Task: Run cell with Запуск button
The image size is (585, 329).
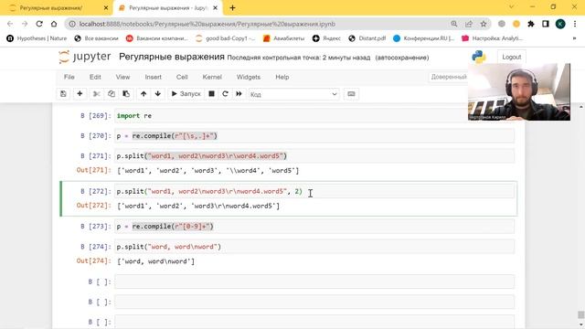Action: [x=186, y=94]
